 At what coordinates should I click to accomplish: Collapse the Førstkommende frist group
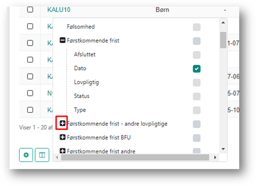point(63,40)
